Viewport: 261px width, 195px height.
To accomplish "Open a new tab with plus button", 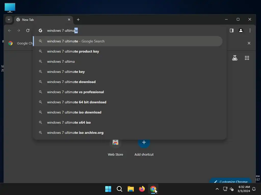I will (78, 20).
